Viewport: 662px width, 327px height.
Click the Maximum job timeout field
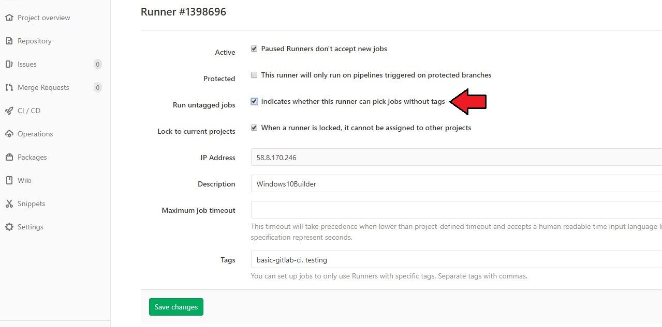pos(455,210)
